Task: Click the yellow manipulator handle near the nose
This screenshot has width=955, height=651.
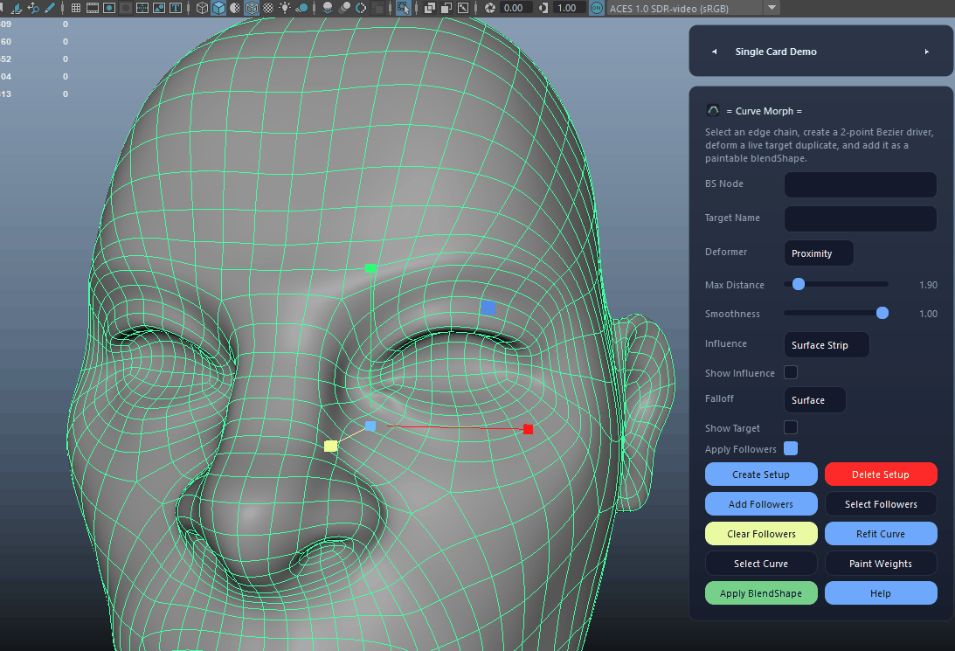Action: click(331, 447)
